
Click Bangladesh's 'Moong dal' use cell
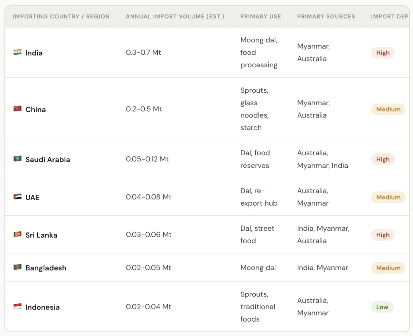pyautogui.click(x=258, y=268)
